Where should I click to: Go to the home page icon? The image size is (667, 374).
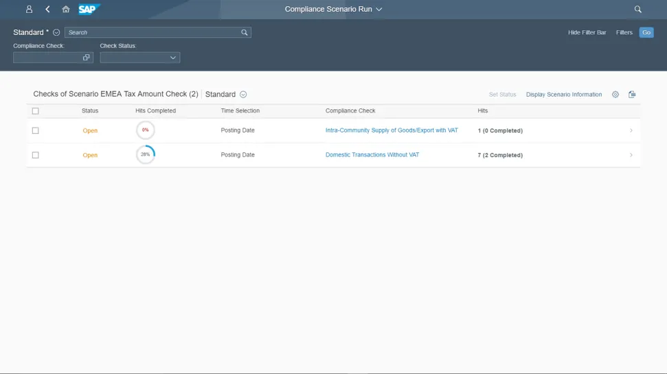[x=66, y=10]
